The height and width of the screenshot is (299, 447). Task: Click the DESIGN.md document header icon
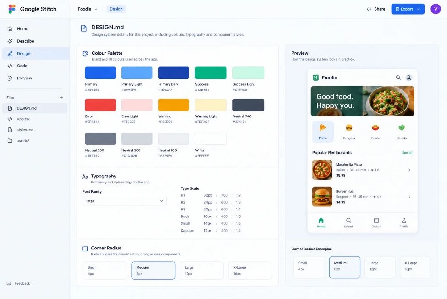[83, 28]
